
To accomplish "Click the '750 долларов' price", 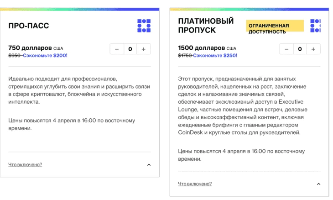I will coord(30,48).
